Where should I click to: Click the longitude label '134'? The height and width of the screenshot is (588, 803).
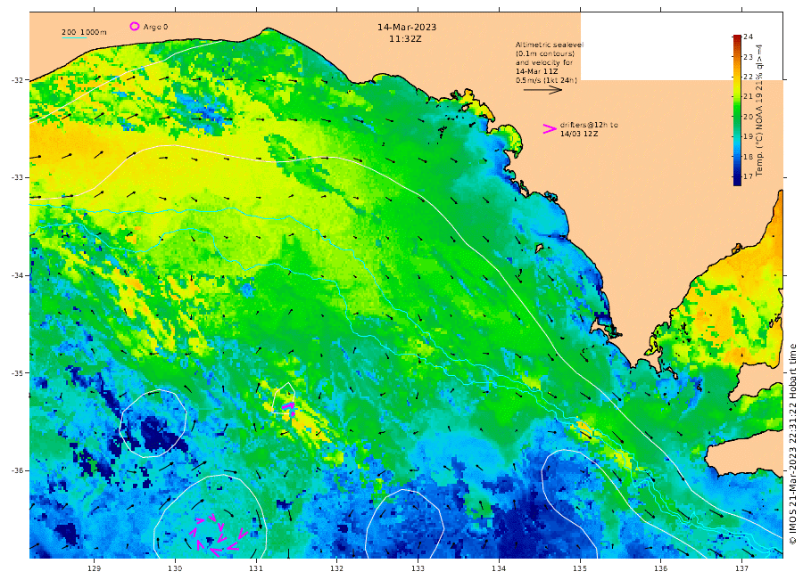pyautogui.click(x=499, y=568)
